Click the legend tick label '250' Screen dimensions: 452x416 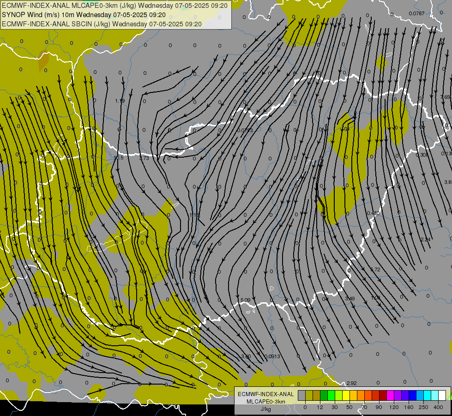423,407
